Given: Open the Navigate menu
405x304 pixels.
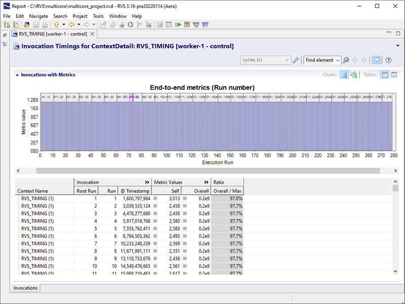Looking at the screenshot, I should [x=38, y=16].
